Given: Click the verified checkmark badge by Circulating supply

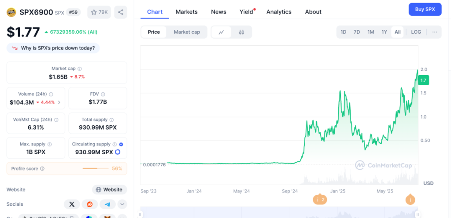Looking at the screenshot, I should click(121, 144).
